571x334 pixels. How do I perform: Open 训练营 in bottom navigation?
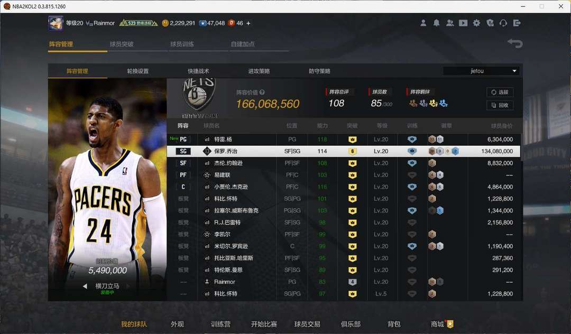point(220,324)
